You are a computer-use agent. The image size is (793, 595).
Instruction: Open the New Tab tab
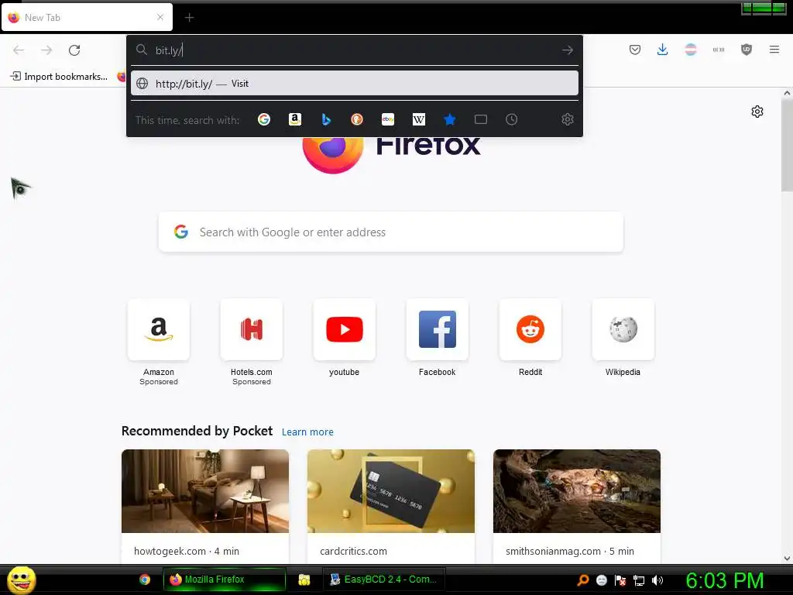click(87, 17)
